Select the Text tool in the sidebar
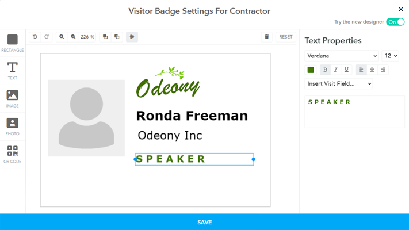Viewport: 409px width, 230px height. [x=12, y=70]
